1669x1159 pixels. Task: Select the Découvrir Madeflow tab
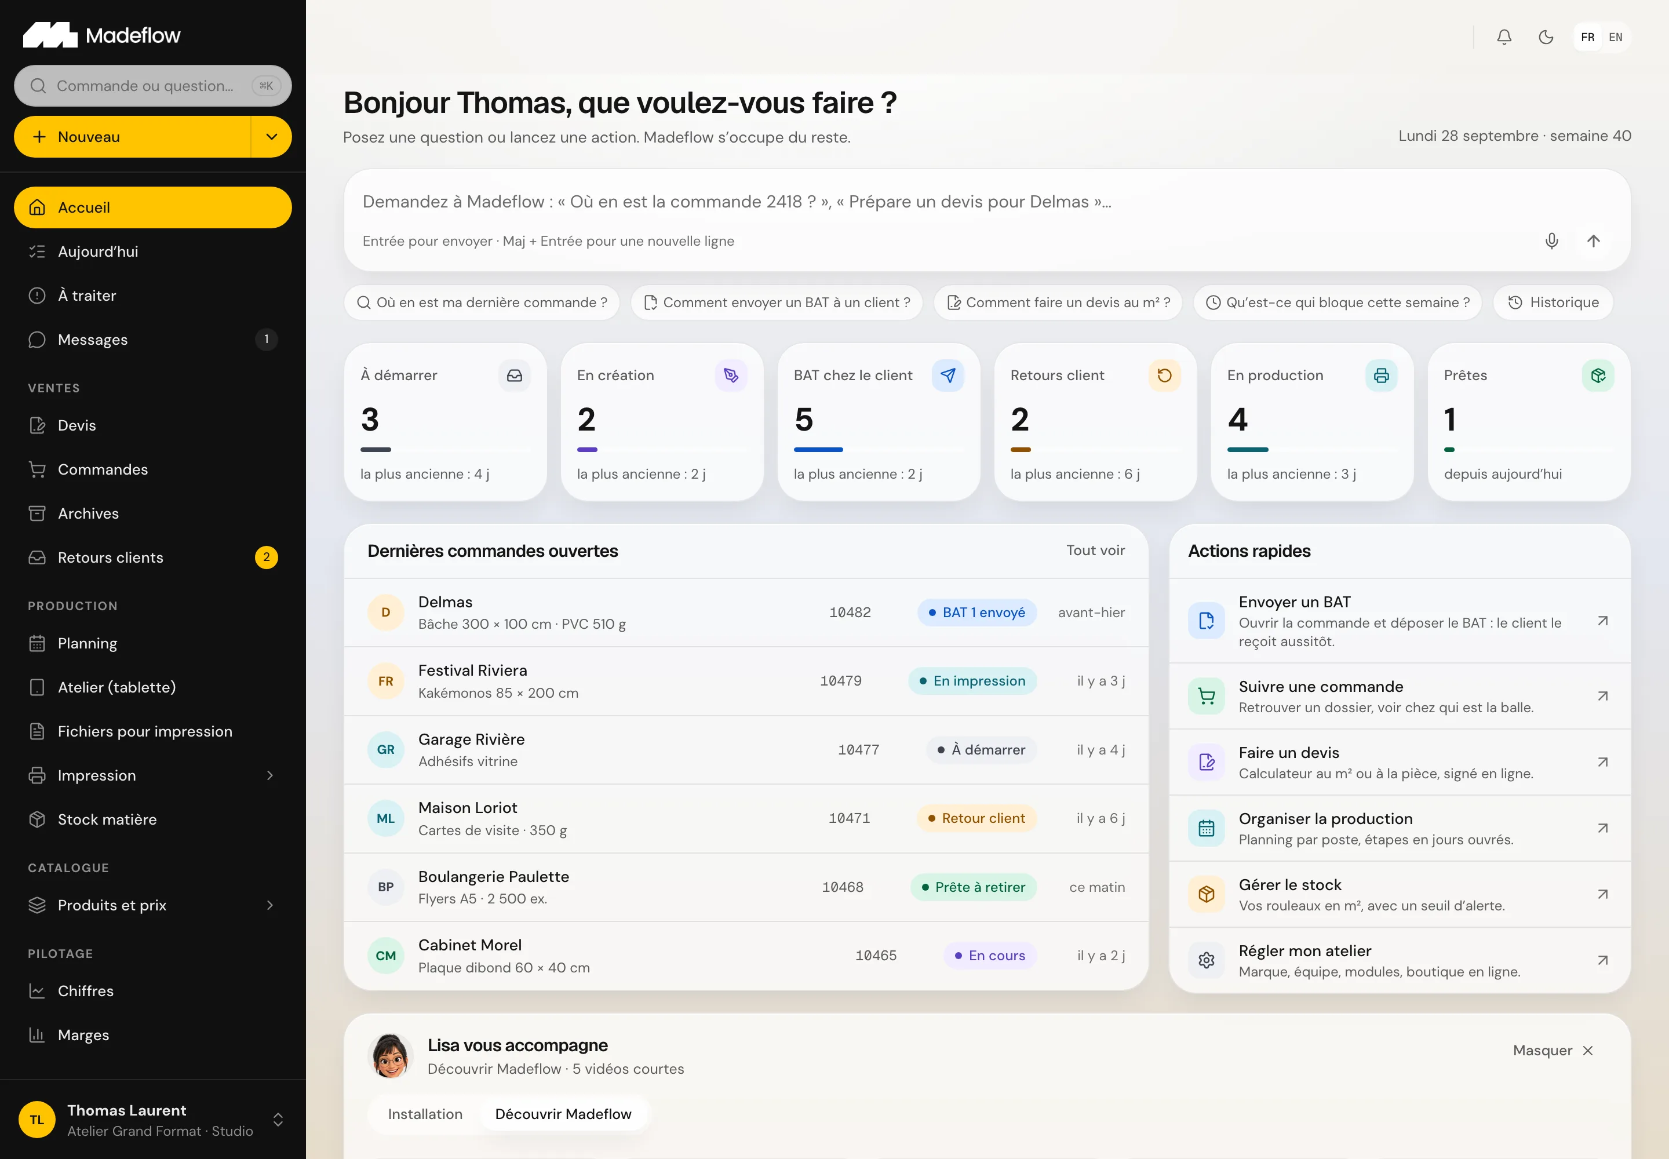pos(563,1114)
